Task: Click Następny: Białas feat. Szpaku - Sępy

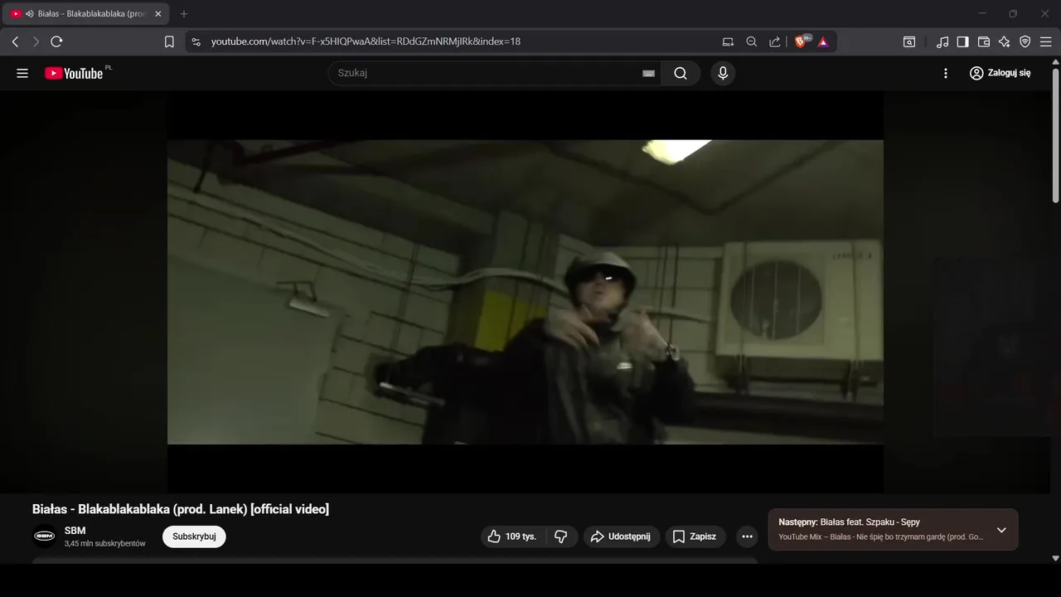Action: (849, 522)
